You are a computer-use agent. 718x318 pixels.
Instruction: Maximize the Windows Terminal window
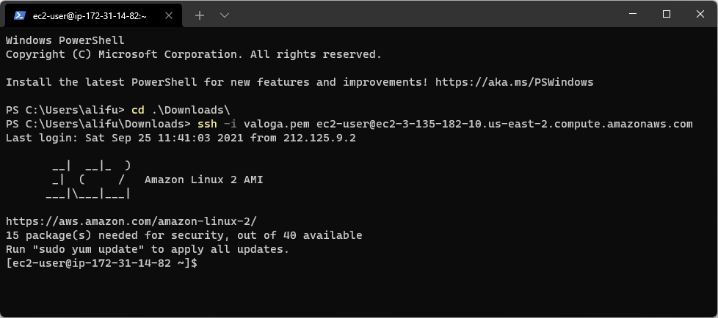tap(667, 14)
